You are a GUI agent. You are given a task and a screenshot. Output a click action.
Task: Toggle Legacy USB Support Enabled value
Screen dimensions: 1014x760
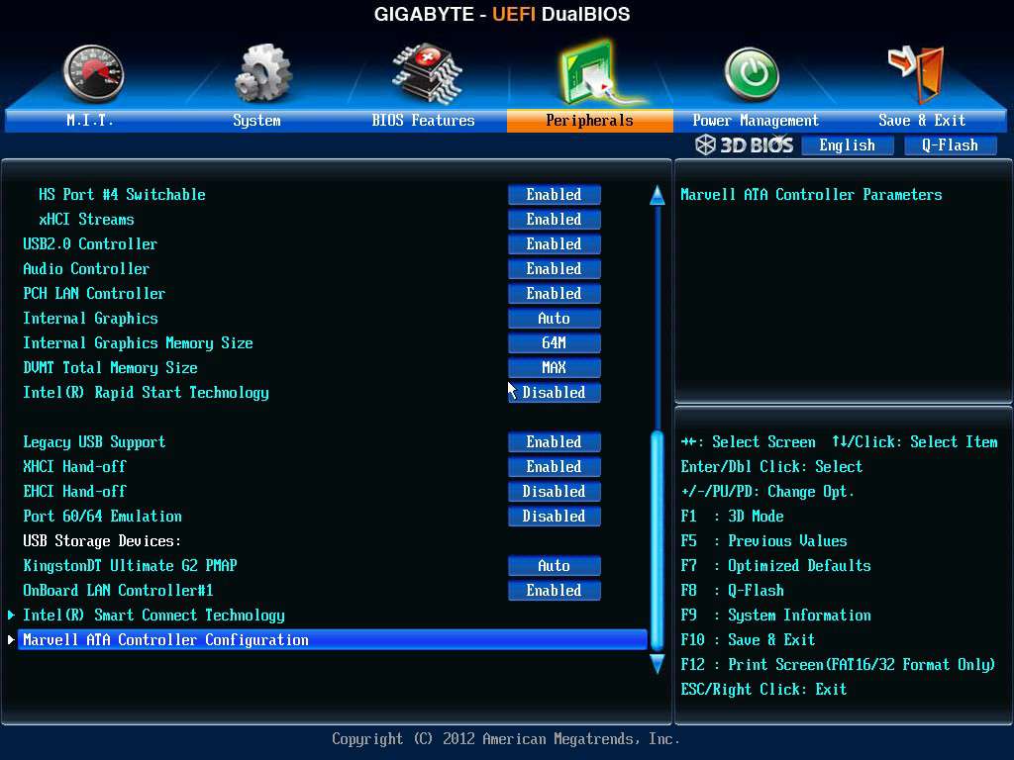[x=555, y=442]
